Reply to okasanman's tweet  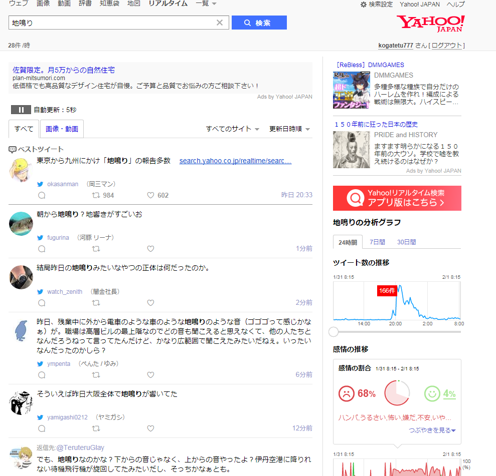(x=42, y=195)
